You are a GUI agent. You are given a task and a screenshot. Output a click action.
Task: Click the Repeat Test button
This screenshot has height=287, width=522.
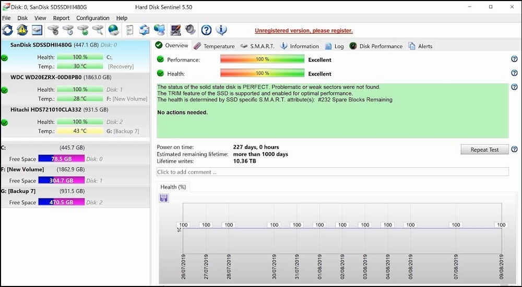click(485, 149)
